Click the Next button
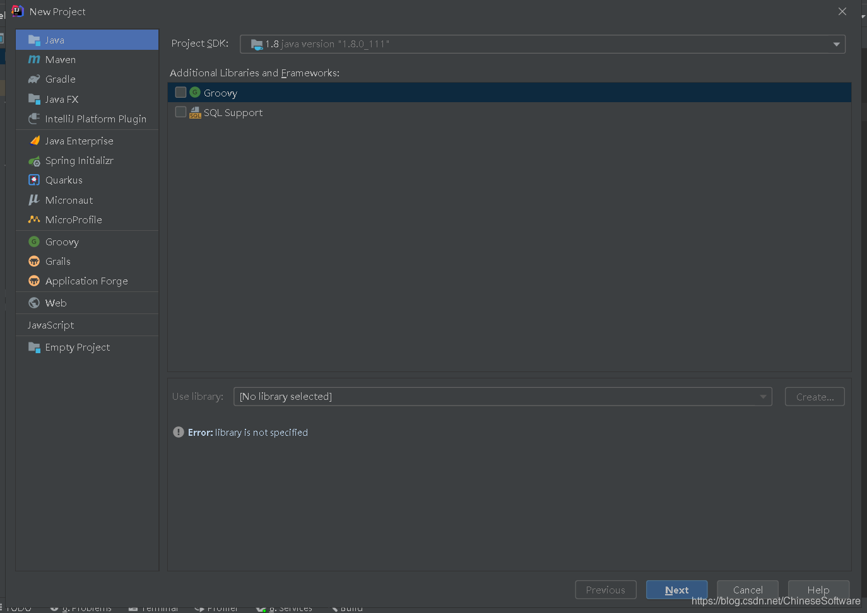 click(x=676, y=590)
